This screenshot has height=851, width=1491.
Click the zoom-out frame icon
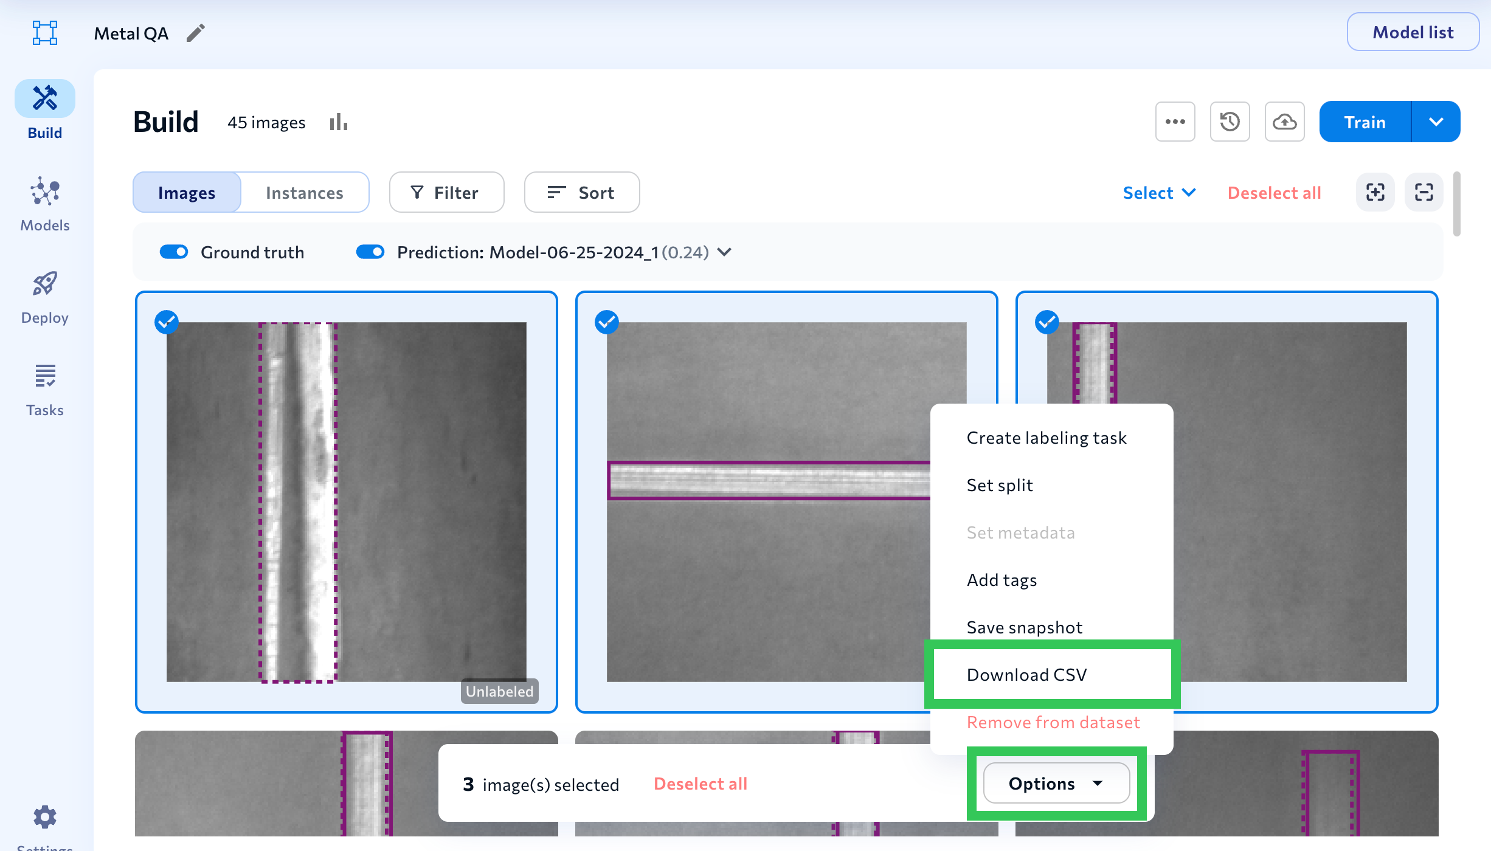(x=1424, y=192)
